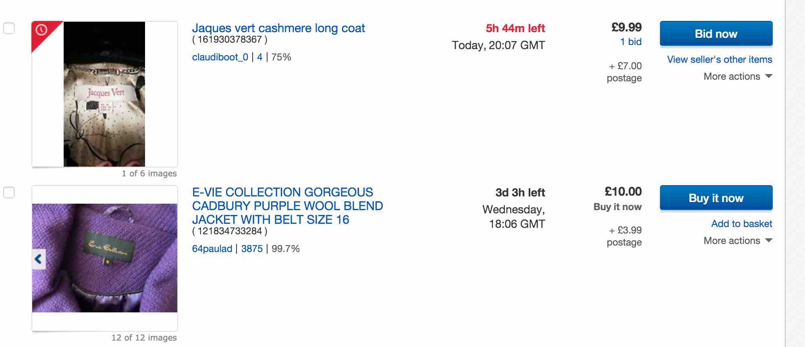Image resolution: width=805 pixels, height=347 pixels.
Task: Open E-VIE Collection purple wool jacket title
Action: [x=287, y=206]
